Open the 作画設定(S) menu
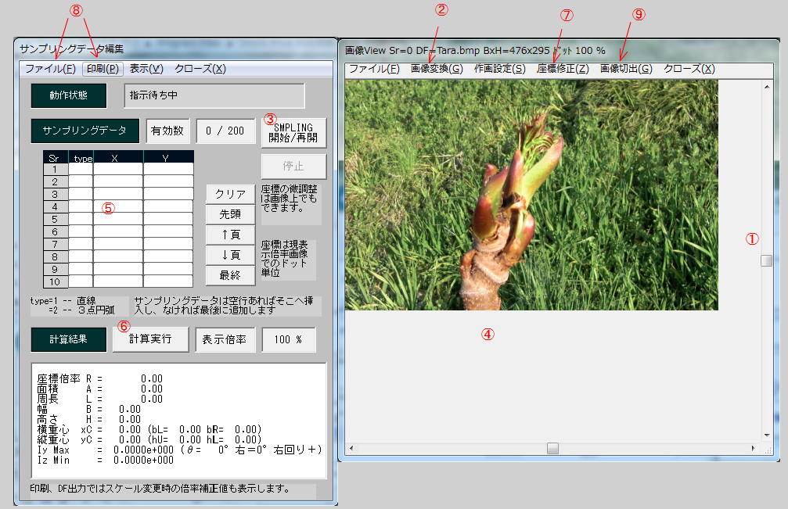 coord(499,69)
